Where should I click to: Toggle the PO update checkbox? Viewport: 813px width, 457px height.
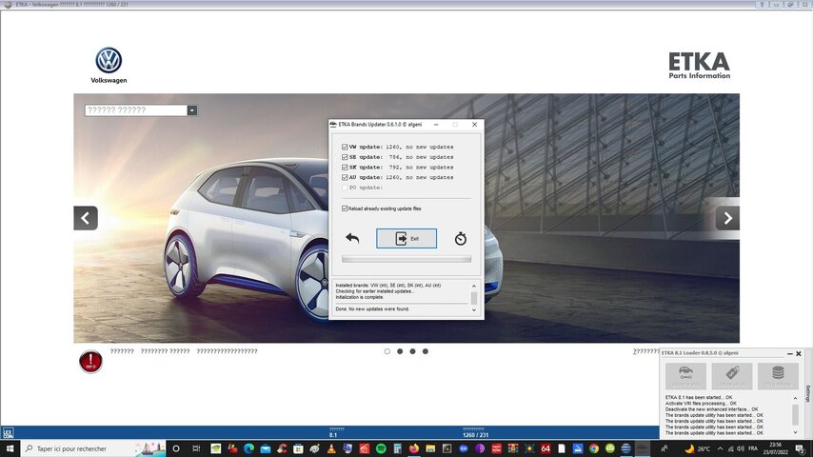(345, 188)
